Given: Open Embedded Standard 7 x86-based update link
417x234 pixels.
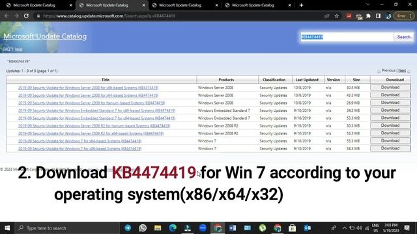Looking at the screenshot, I should point(96,110).
